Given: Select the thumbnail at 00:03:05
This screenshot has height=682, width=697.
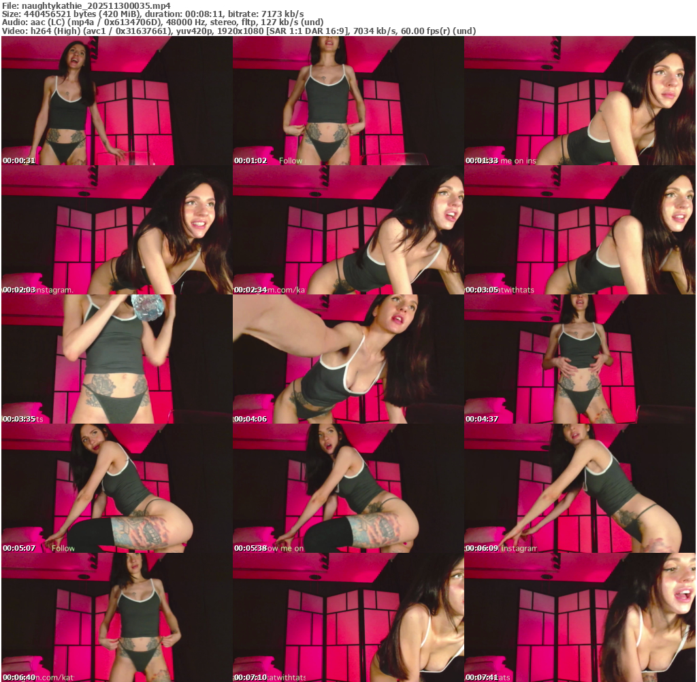Looking at the screenshot, I should pos(579,230).
